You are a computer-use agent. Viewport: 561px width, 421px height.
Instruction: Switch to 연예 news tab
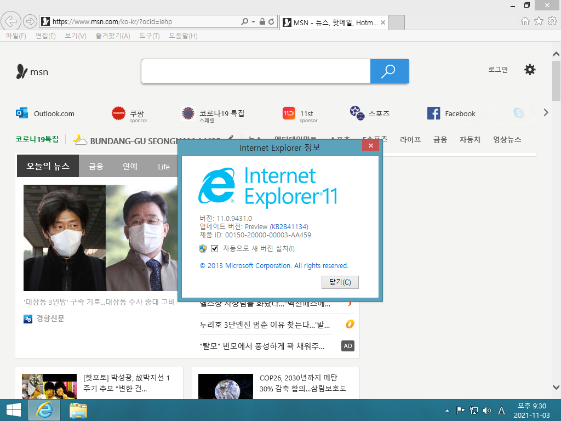130,167
